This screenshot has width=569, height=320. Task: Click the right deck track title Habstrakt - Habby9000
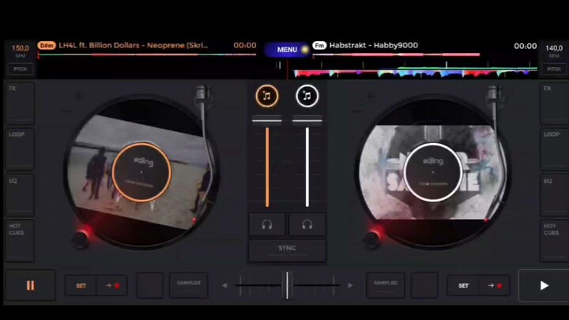374,45
